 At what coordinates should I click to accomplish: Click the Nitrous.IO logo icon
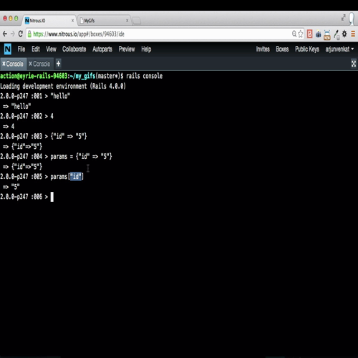tap(8, 49)
